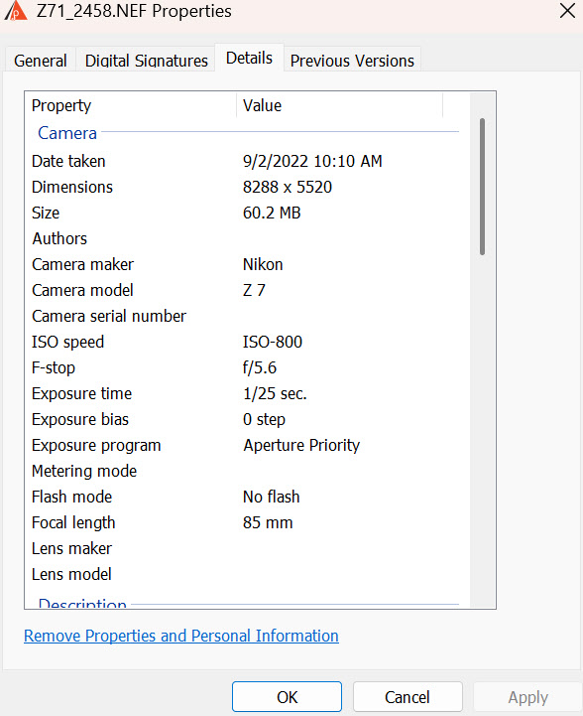Select the Focal length label
Screen dimensions: 583x716
(73, 522)
